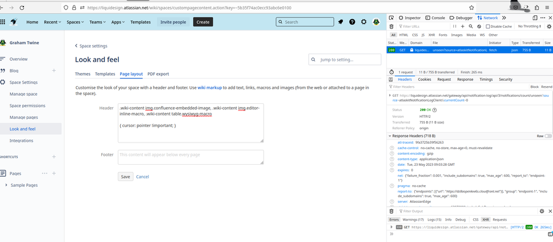Open Confluence settings gear in top bar
The width and height of the screenshot is (553, 242).
[x=364, y=22]
